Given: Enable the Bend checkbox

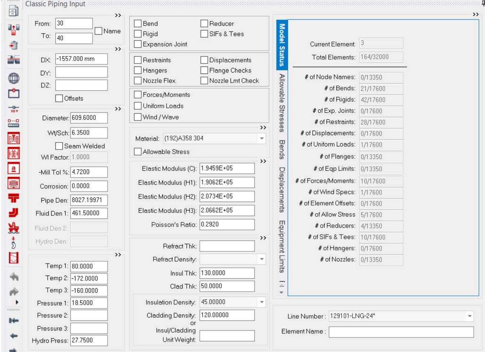Looking at the screenshot, I should (138, 24).
